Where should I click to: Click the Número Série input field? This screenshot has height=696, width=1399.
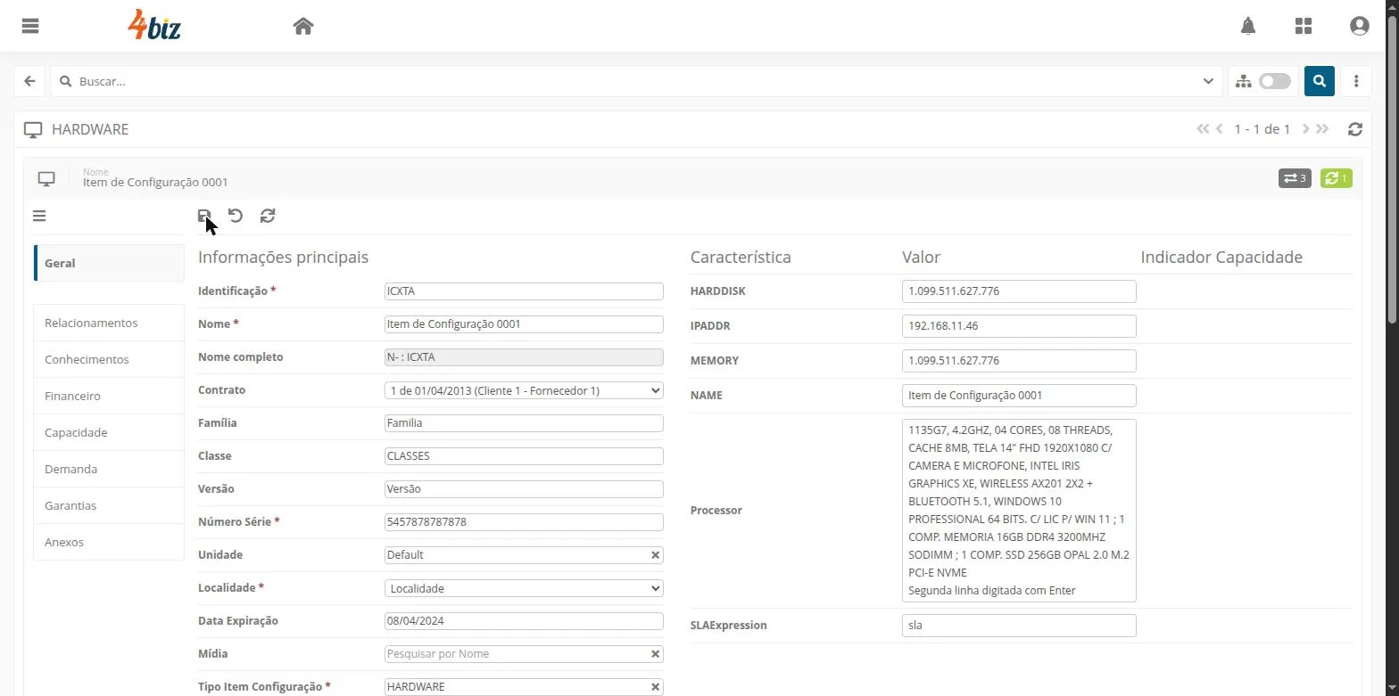[x=524, y=522]
